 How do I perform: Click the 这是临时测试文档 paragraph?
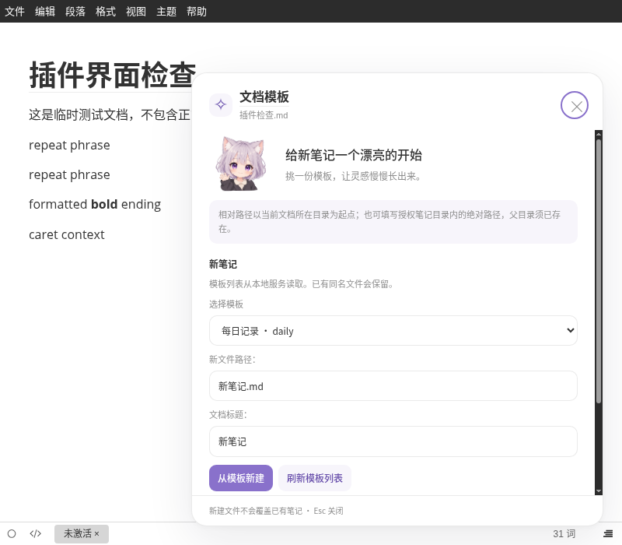coord(110,114)
